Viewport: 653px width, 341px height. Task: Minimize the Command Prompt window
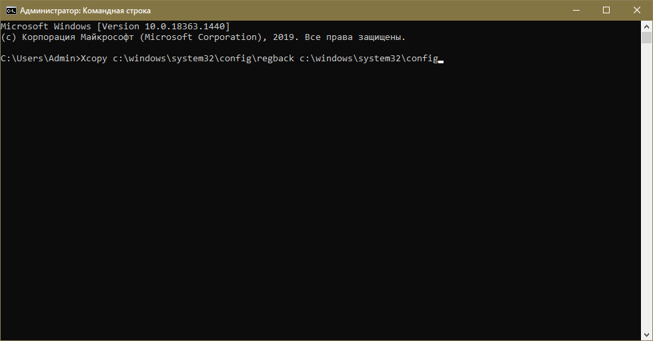click(x=575, y=11)
